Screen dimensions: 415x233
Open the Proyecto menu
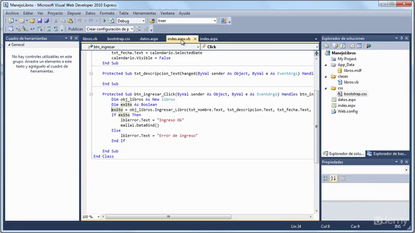pos(55,13)
